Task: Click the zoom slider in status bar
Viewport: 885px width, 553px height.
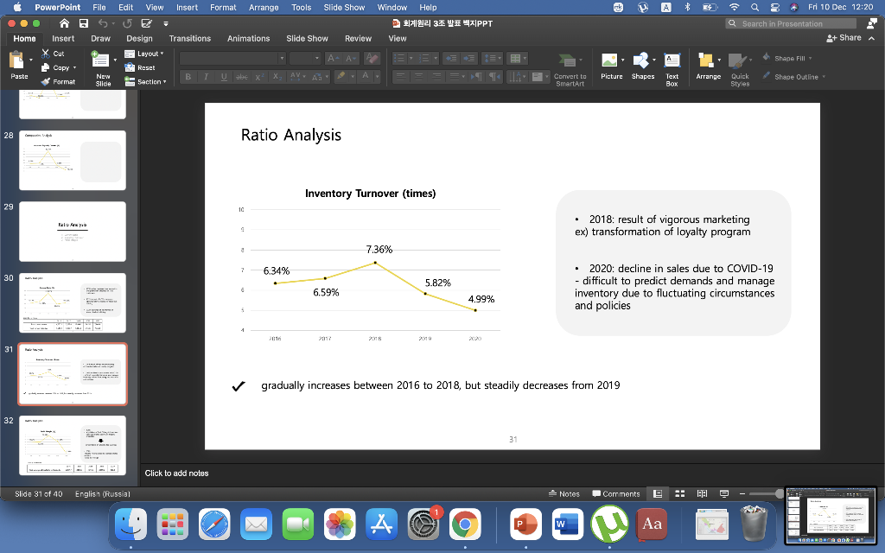Action: tap(767, 493)
